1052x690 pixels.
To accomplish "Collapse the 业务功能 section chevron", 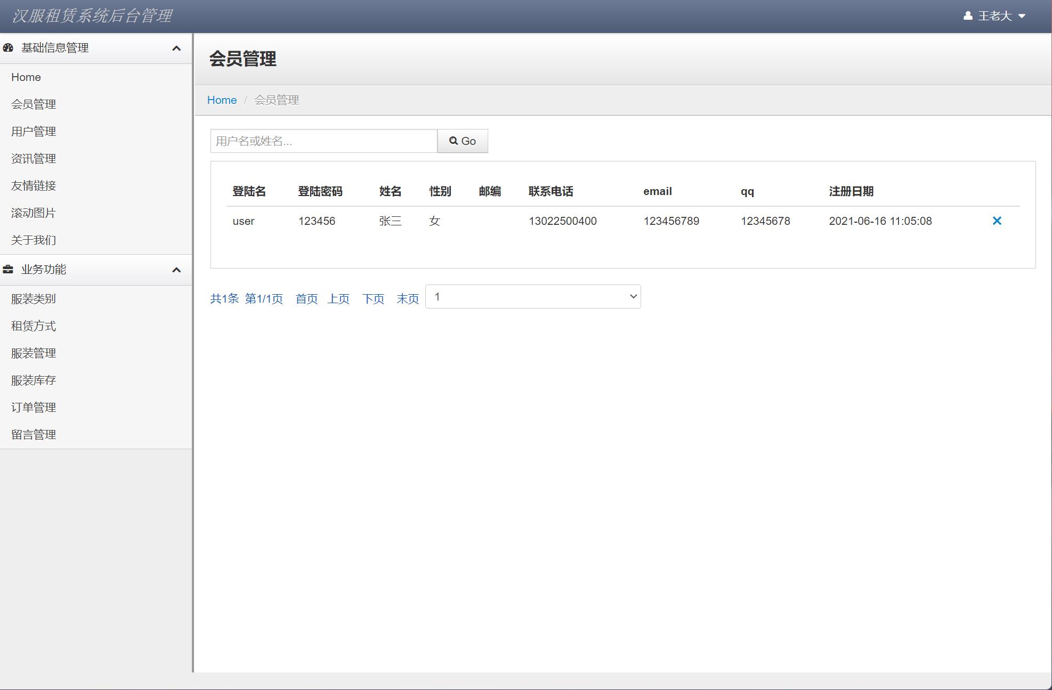I will (x=176, y=270).
